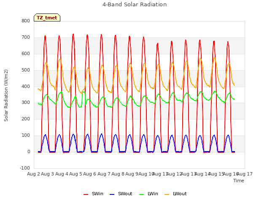Screen dimensions: 270x202
Task: Click the 500 y-axis tick label
Action: (x=26, y=70)
